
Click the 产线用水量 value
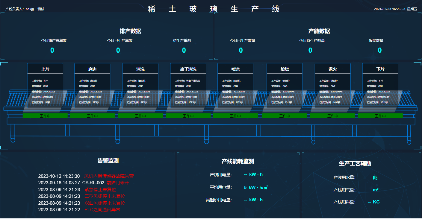pos(372,178)
